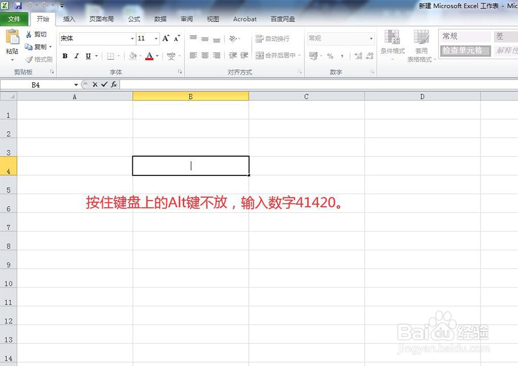The image size is (518, 366).
Task: Cancel entry with the X icon
Action: 94,84
